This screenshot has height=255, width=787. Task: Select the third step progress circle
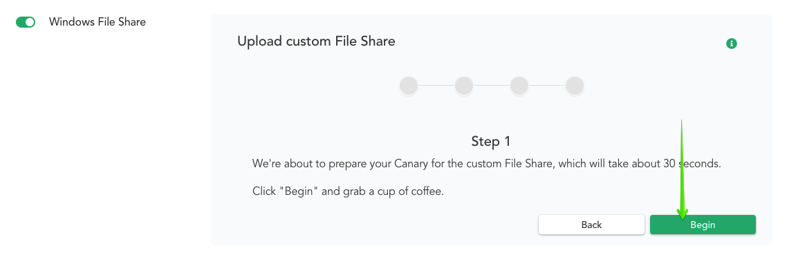(519, 86)
